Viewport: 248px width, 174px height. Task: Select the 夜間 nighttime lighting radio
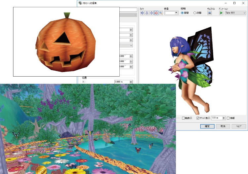coord(195,13)
